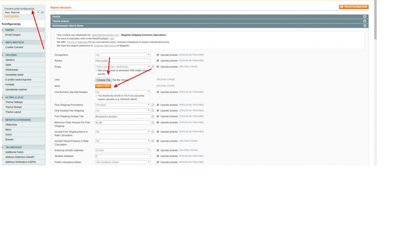Click the expand icon on the Pavšal section
This screenshot has height=225, width=405.
pyautogui.click(x=365, y=16)
